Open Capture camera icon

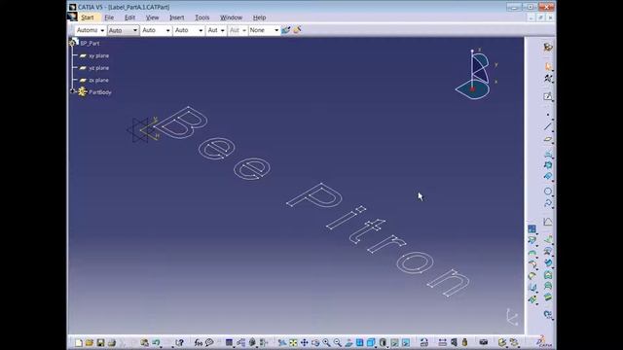point(484,342)
